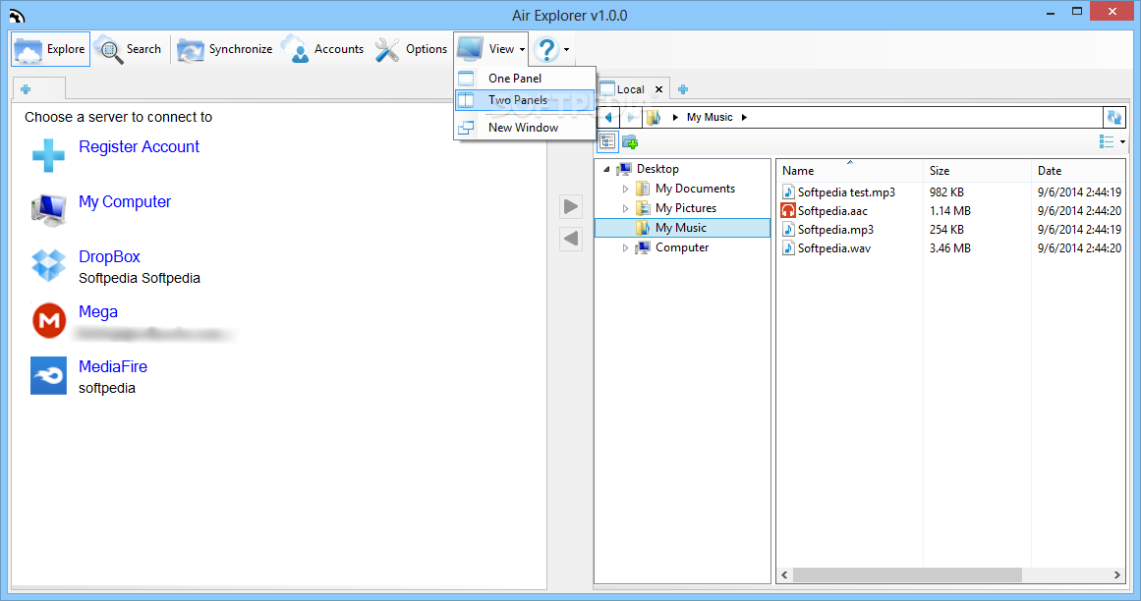Expand arrow before My Music breadcrumb
This screenshot has height=601, width=1141.
(675, 117)
